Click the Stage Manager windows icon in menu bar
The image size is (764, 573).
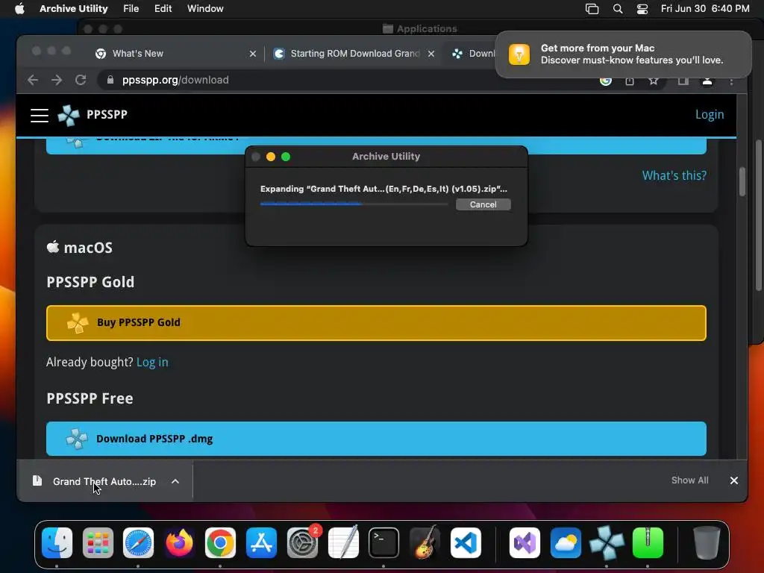592,8
